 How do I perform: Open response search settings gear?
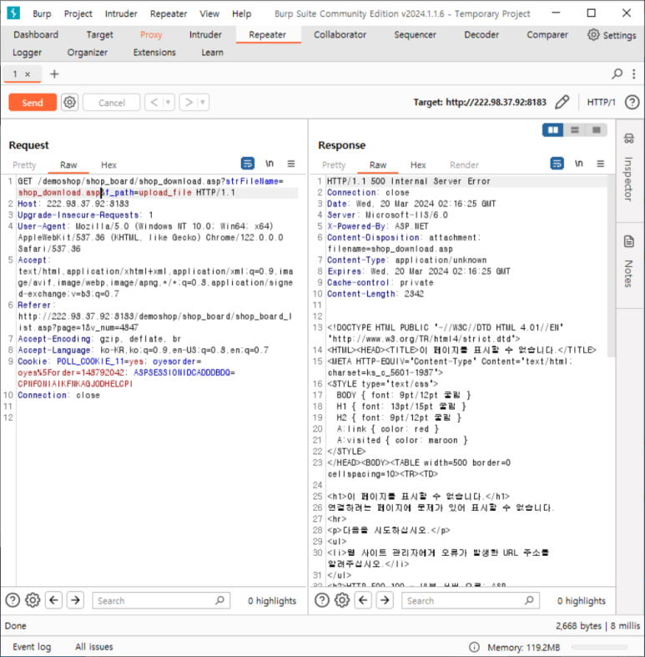342,600
